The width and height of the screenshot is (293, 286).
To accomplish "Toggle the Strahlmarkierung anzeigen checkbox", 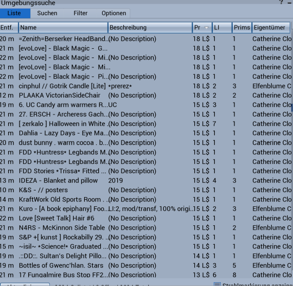I will 217,284.
